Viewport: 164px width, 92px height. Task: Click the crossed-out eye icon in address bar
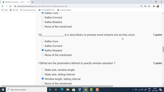point(145,6)
